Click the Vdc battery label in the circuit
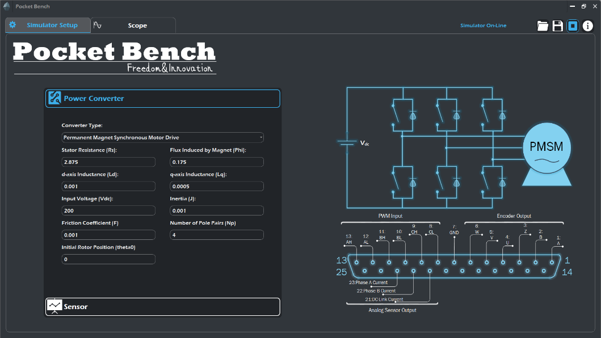Image resolution: width=601 pixels, height=338 pixels. click(364, 143)
